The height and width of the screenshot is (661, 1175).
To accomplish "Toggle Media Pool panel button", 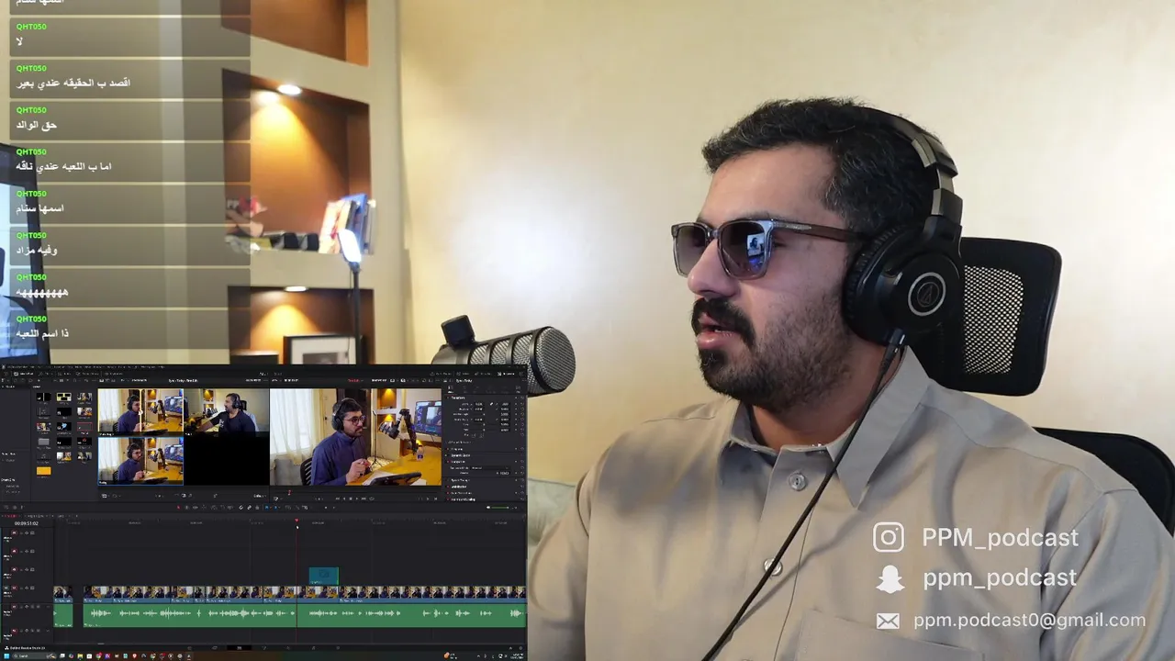I will pyautogui.click(x=23, y=374).
